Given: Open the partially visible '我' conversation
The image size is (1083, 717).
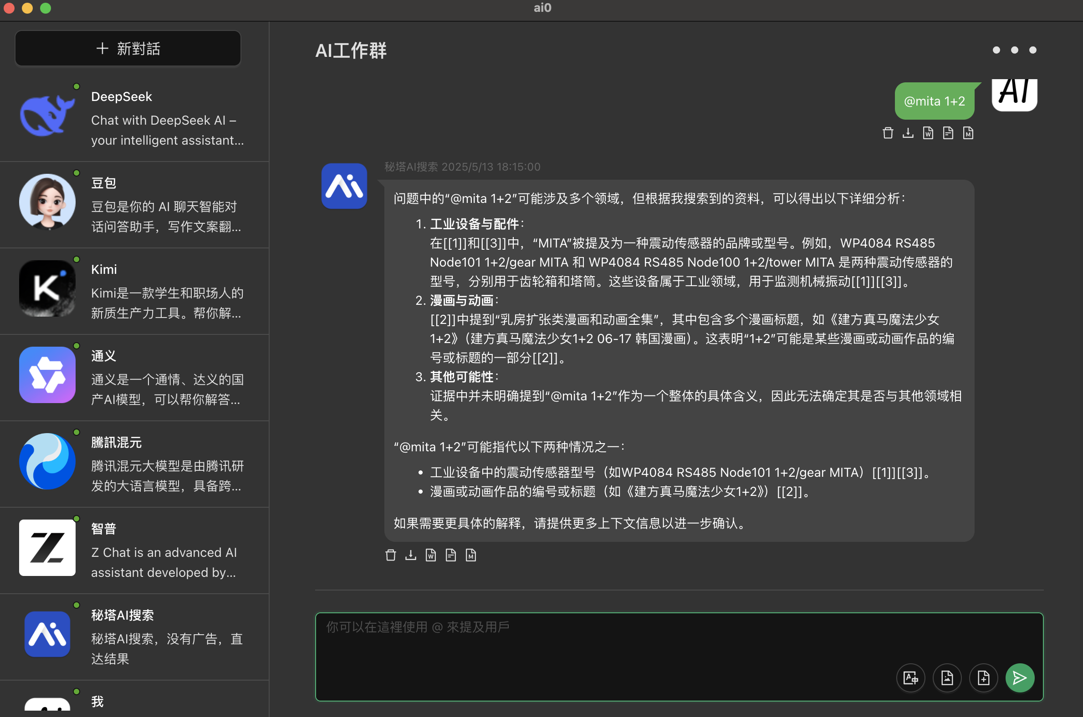Looking at the screenshot, I should pyautogui.click(x=134, y=699).
